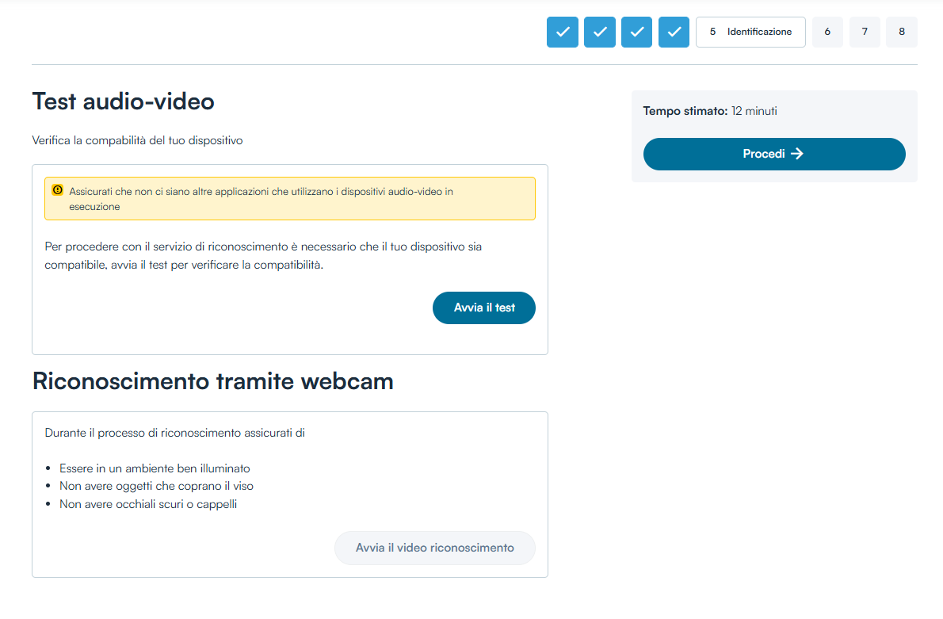
Task: Click 'Non avere occhiali scuri o cappelli' item
Action: coord(148,504)
